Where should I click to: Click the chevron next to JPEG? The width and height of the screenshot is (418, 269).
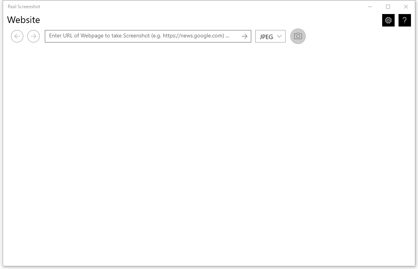click(279, 36)
